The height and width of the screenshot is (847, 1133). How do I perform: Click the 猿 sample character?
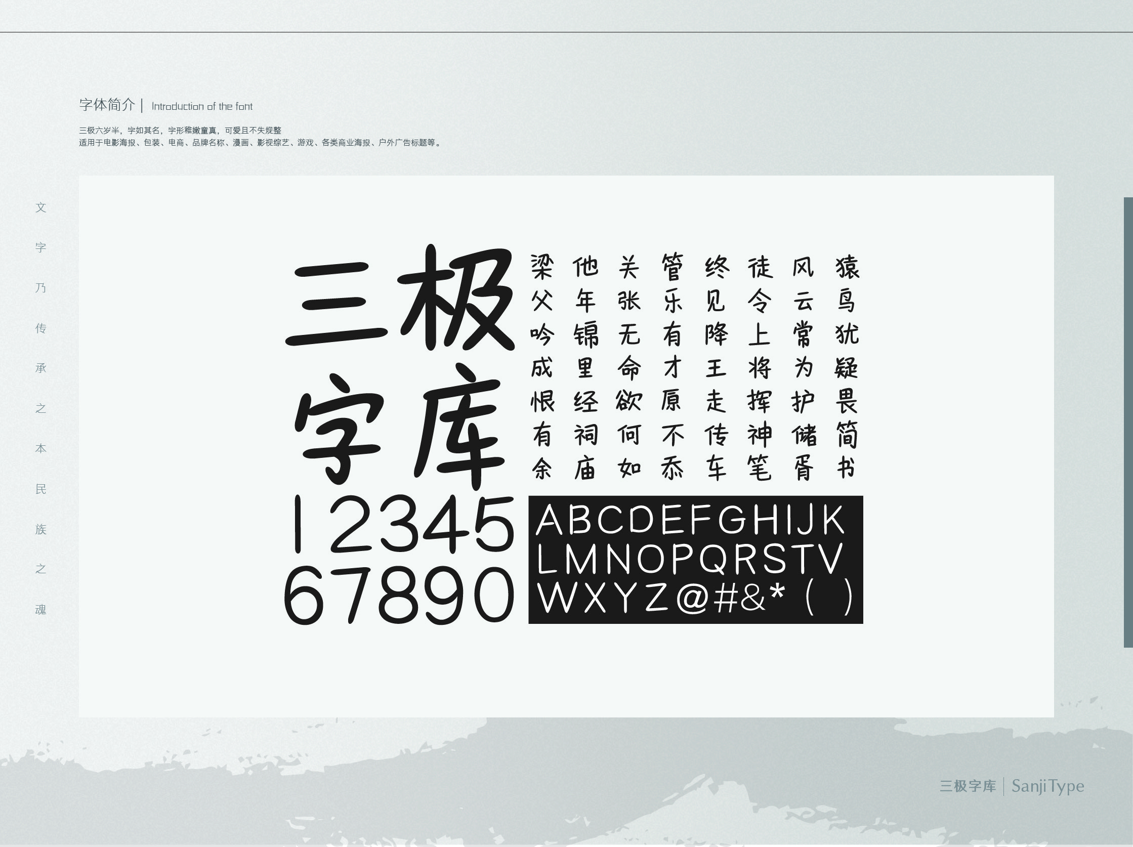coord(847,267)
